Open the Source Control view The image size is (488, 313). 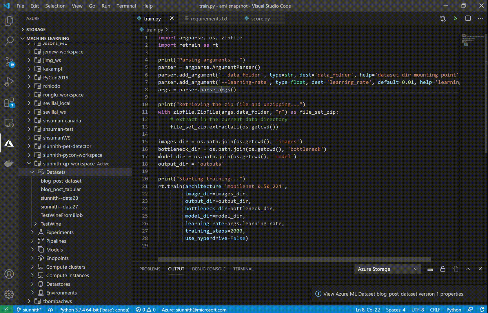point(9,61)
